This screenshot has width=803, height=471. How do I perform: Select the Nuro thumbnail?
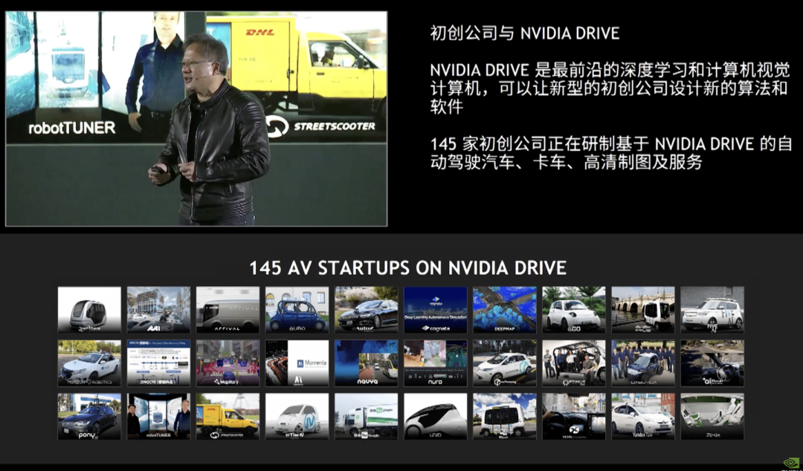[x=435, y=363]
